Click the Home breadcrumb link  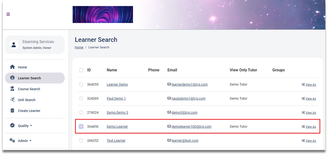[x=79, y=47]
